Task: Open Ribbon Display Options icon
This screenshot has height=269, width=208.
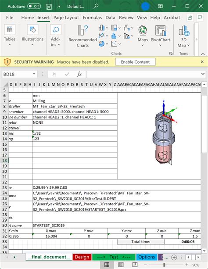Action: pos(160,6)
